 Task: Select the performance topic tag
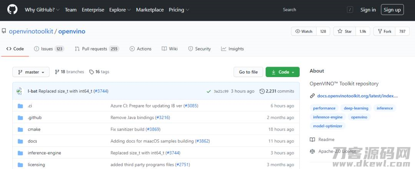pyautogui.click(x=324, y=108)
